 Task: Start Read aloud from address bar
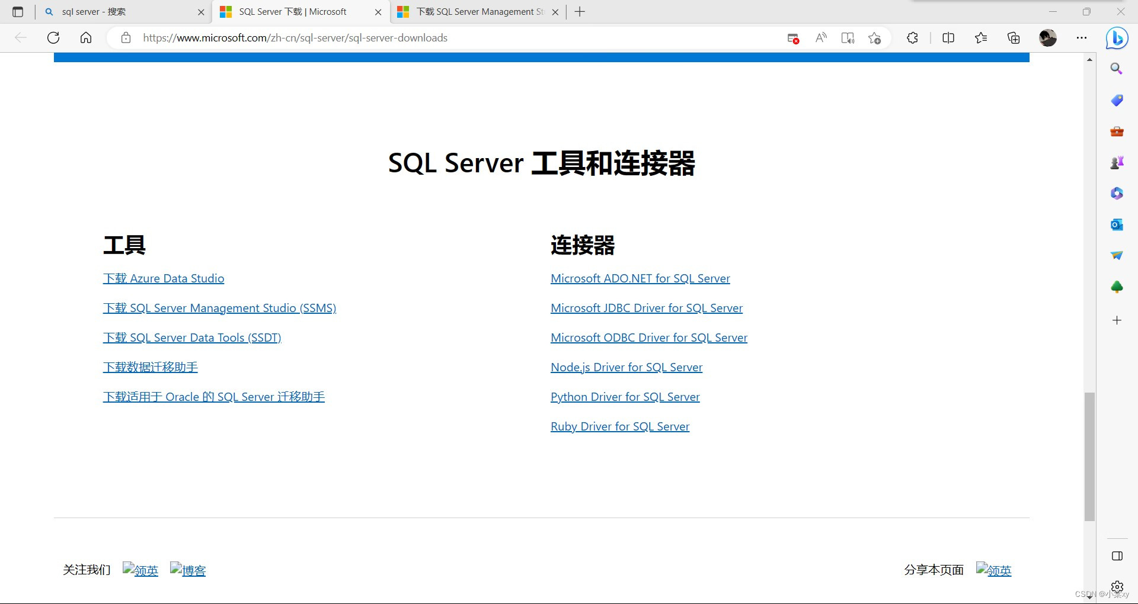821,38
